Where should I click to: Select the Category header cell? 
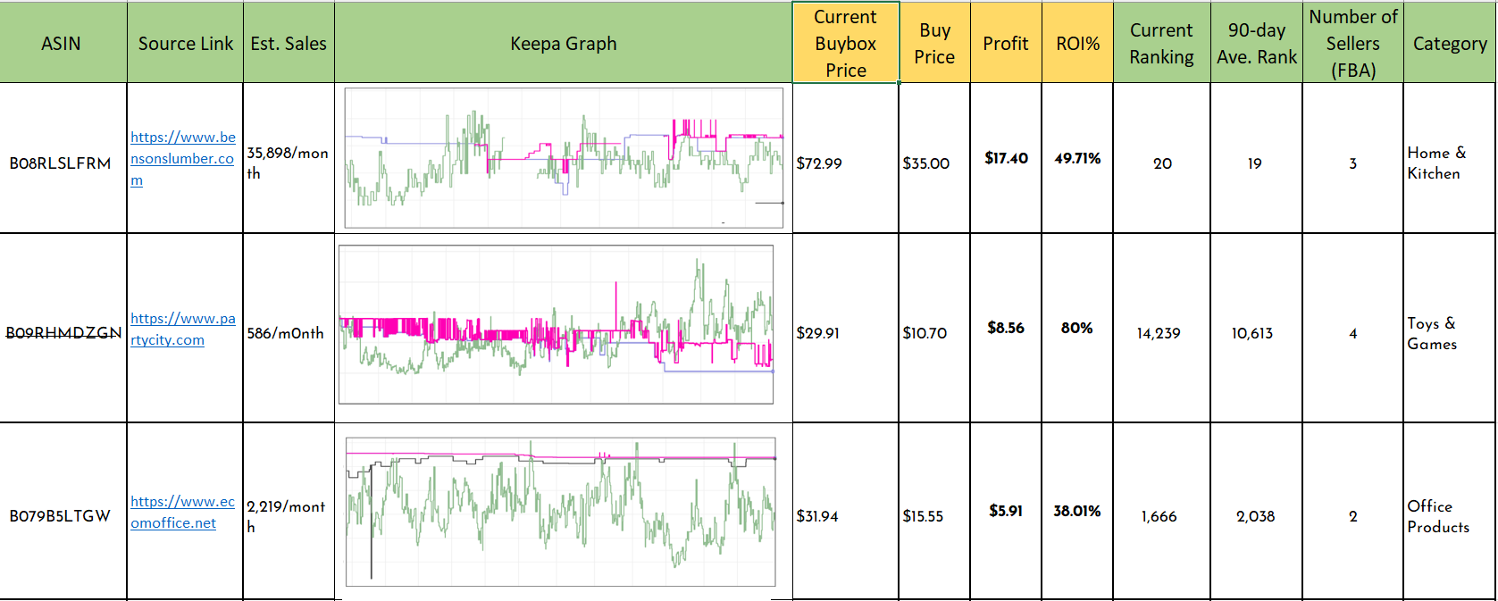tap(1450, 43)
